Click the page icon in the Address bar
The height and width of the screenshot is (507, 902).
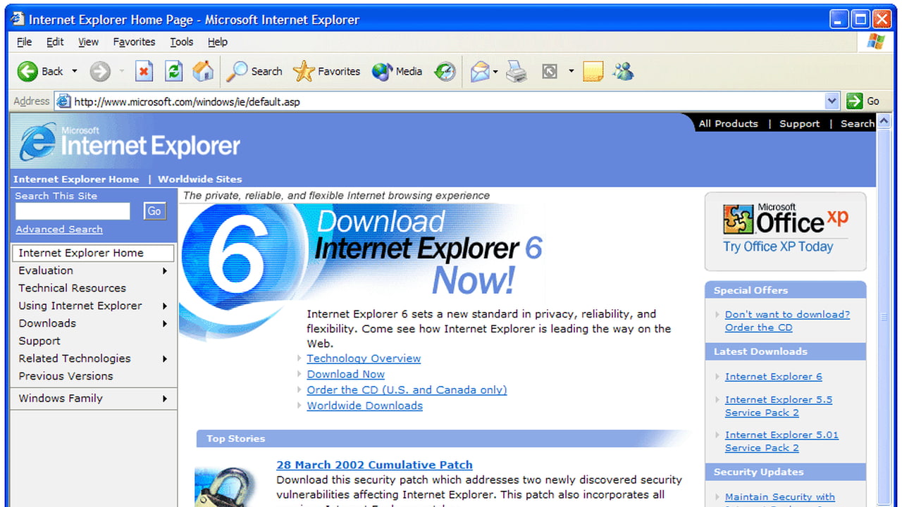pyautogui.click(x=63, y=101)
